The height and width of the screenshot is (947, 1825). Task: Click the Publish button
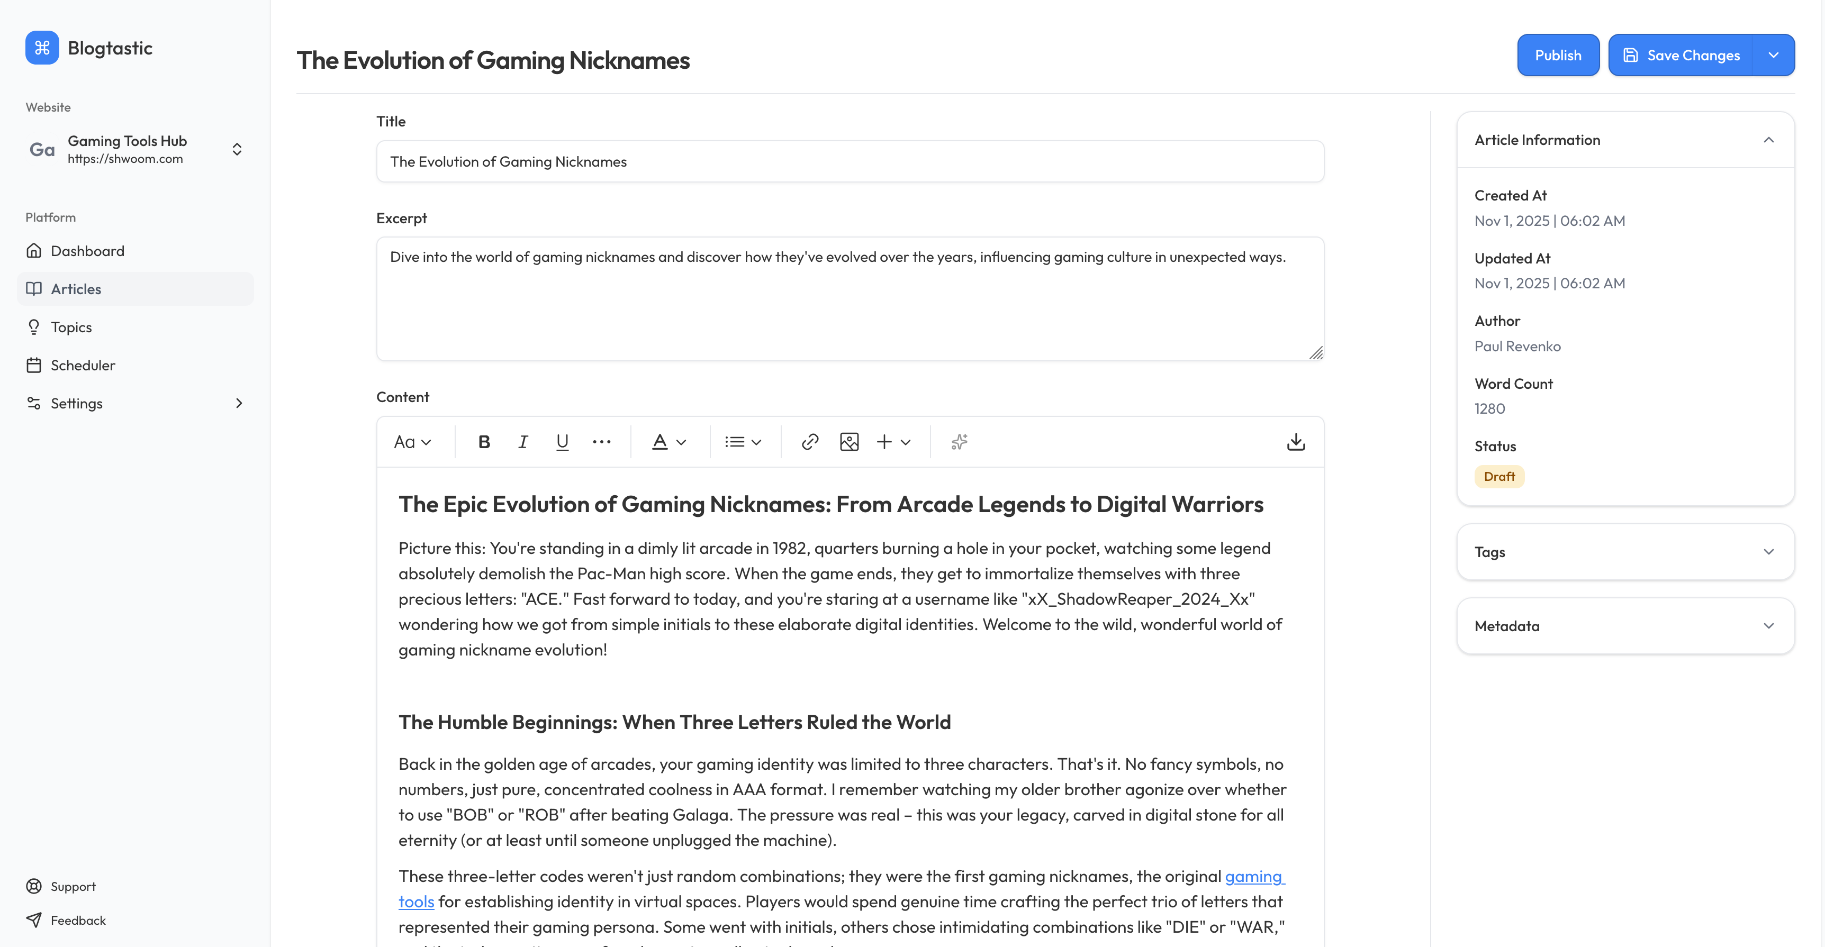tap(1557, 55)
